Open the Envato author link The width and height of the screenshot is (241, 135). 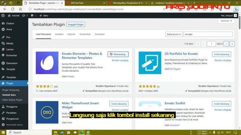[70, 76]
